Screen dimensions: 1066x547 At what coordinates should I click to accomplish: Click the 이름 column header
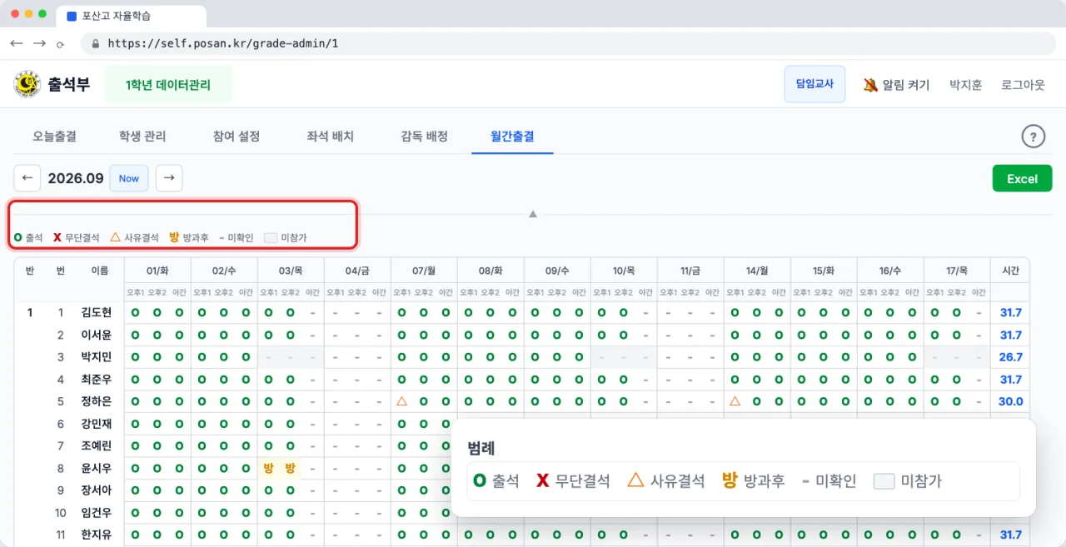tap(100, 271)
